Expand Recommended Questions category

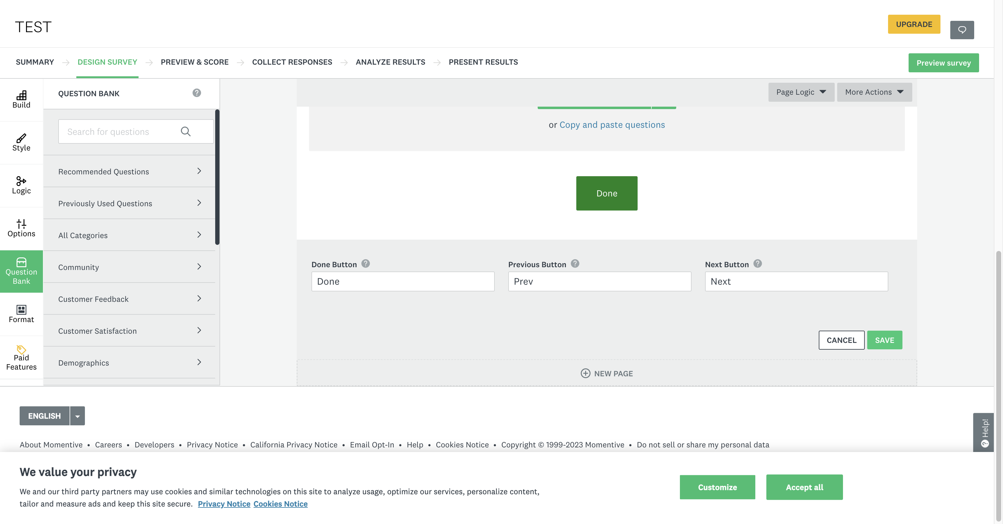[x=129, y=171]
